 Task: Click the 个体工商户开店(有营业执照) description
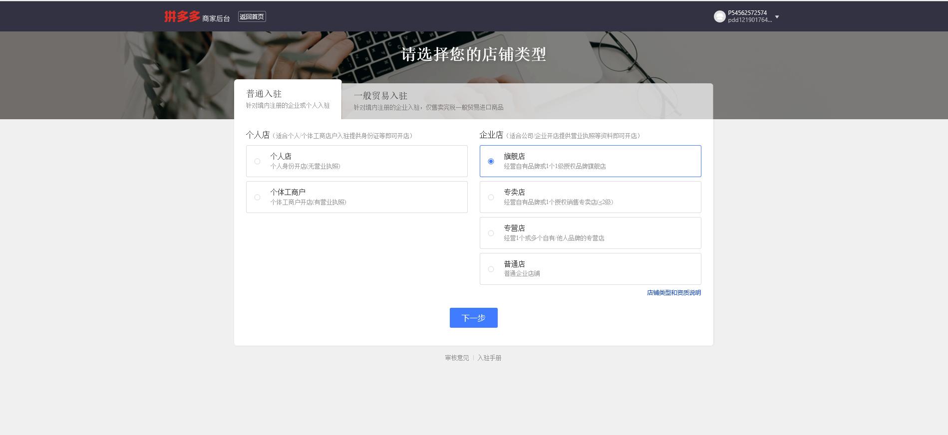pos(308,202)
